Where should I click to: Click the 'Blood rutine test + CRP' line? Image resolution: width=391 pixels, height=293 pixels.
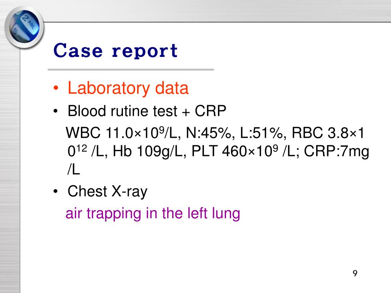[x=147, y=111]
